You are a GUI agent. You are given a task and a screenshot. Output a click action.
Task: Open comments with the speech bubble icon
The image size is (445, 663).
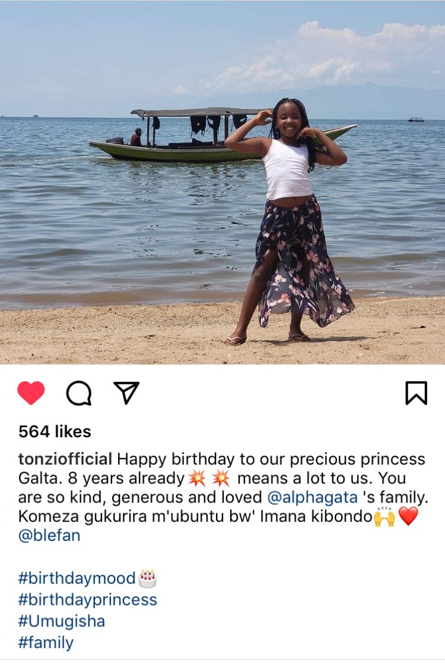pos(79,393)
